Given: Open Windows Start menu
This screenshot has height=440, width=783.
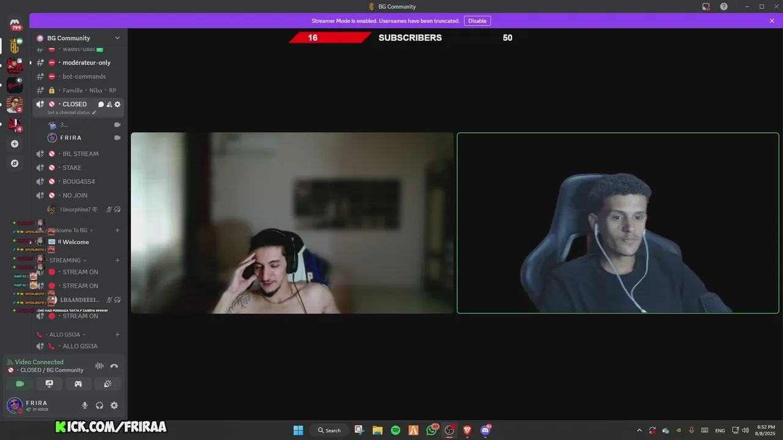Looking at the screenshot, I should 298,430.
